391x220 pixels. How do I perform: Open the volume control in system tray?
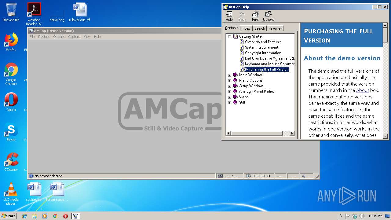tap(362, 216)
